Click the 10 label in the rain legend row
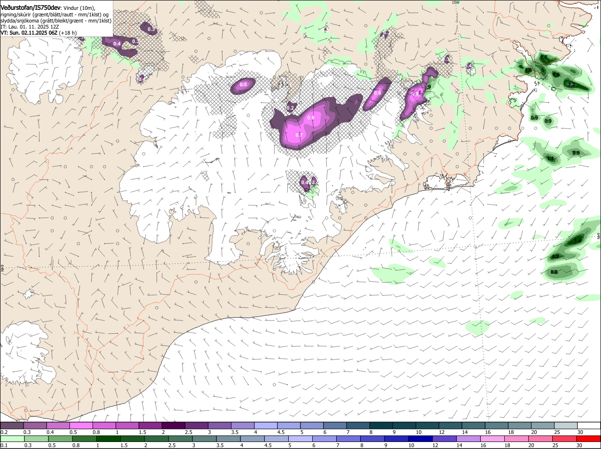Screen dimensions: 601x449 411,445
